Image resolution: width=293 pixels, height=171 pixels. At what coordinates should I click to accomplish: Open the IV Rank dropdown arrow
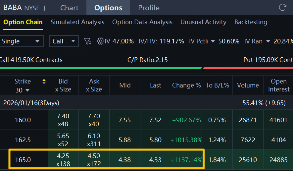[268, 41]
